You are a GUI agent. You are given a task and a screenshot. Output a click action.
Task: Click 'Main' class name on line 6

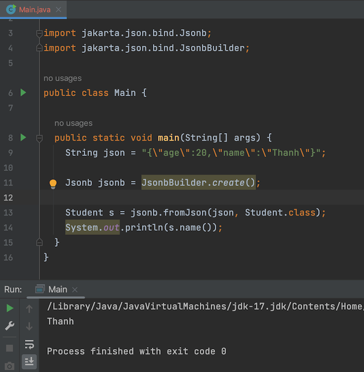(125, 93)
